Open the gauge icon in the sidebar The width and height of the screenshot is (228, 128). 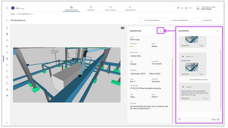7,53
